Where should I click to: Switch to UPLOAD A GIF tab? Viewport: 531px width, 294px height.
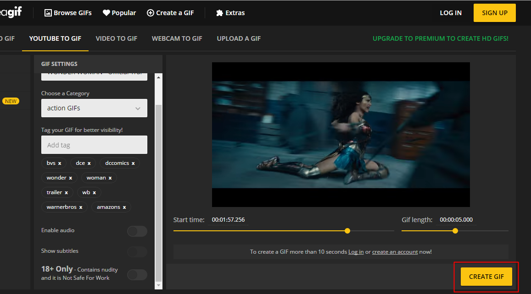(x=239, y=38)
